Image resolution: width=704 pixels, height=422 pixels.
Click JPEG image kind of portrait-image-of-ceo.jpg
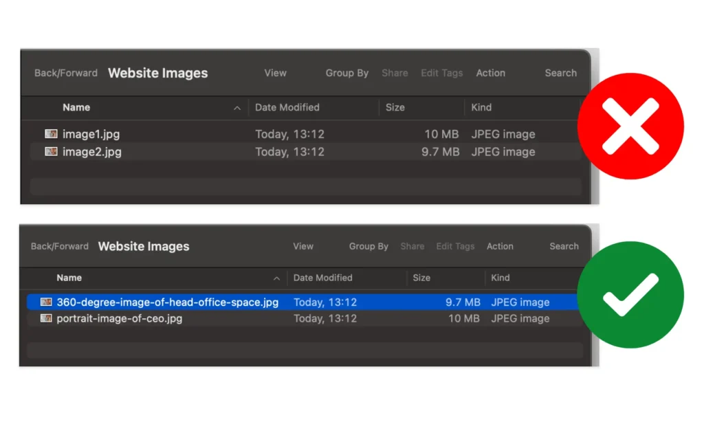[x=520, y=318]
